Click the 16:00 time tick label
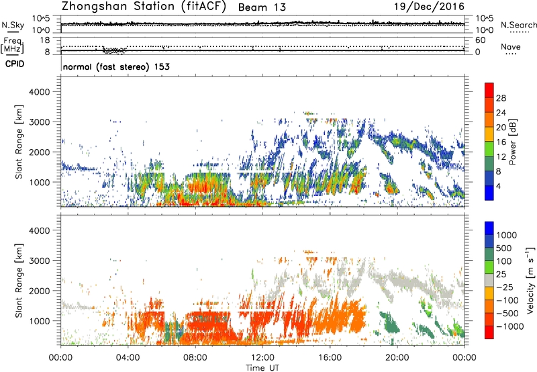The width and height of the screenshot is (537, 372). 330,358
